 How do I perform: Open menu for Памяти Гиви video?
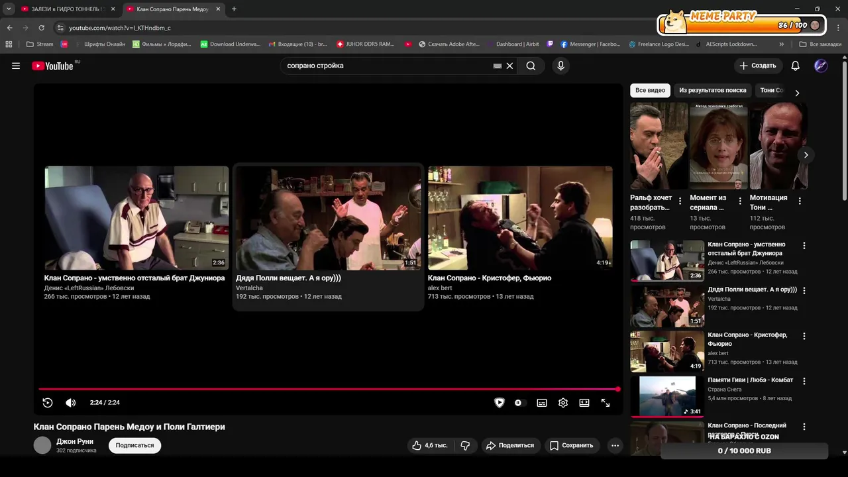pyautogui.click(x=804, y=381)
